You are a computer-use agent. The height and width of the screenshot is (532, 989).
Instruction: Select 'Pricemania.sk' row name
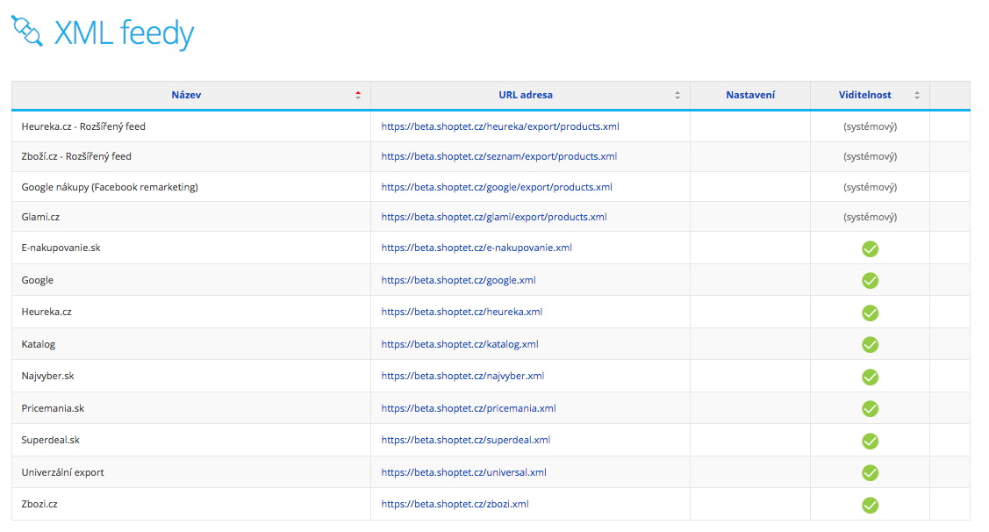(x=53, y=408)
